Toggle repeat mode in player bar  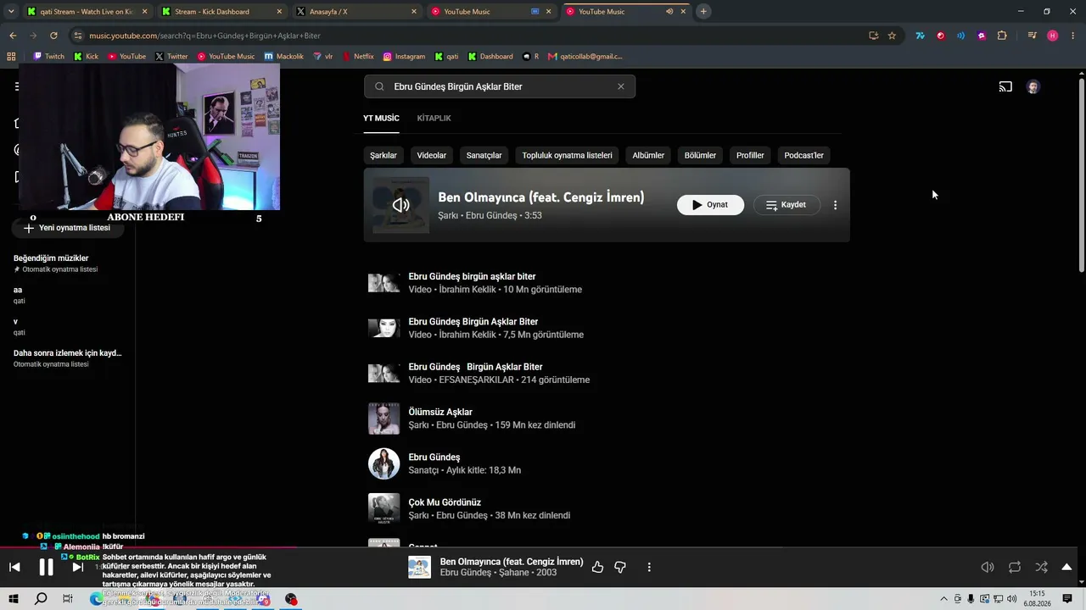point(1015,568)
